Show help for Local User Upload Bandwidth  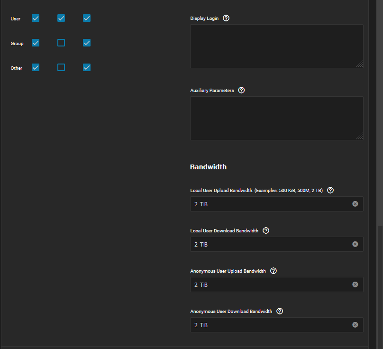tap(330, 190)
